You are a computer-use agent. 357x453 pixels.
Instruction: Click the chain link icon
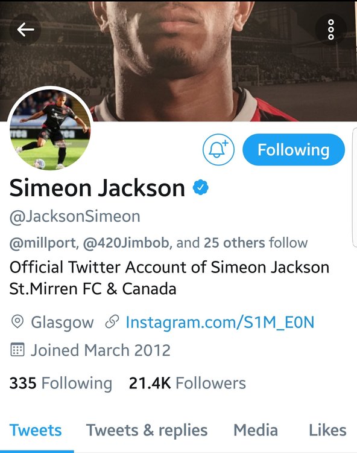click(x=112, y=322)
